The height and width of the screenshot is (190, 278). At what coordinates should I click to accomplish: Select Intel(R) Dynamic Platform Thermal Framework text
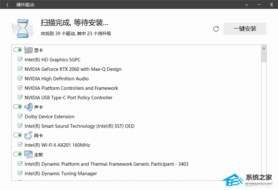pos(106,164)
